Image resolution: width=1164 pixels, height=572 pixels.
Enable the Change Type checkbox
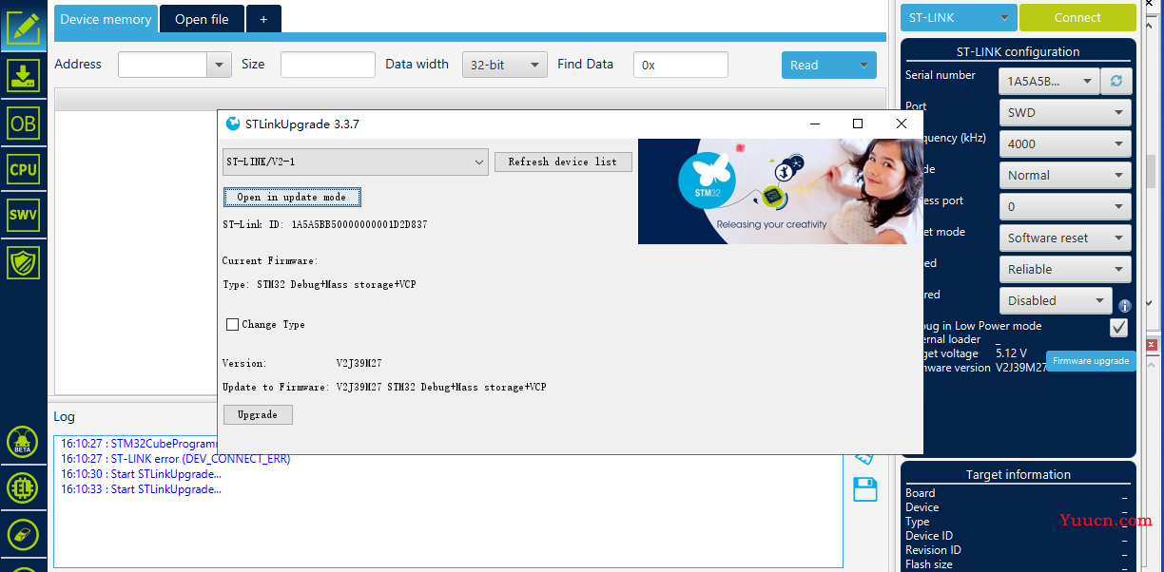pyautogui.click(x=232, y=324)
